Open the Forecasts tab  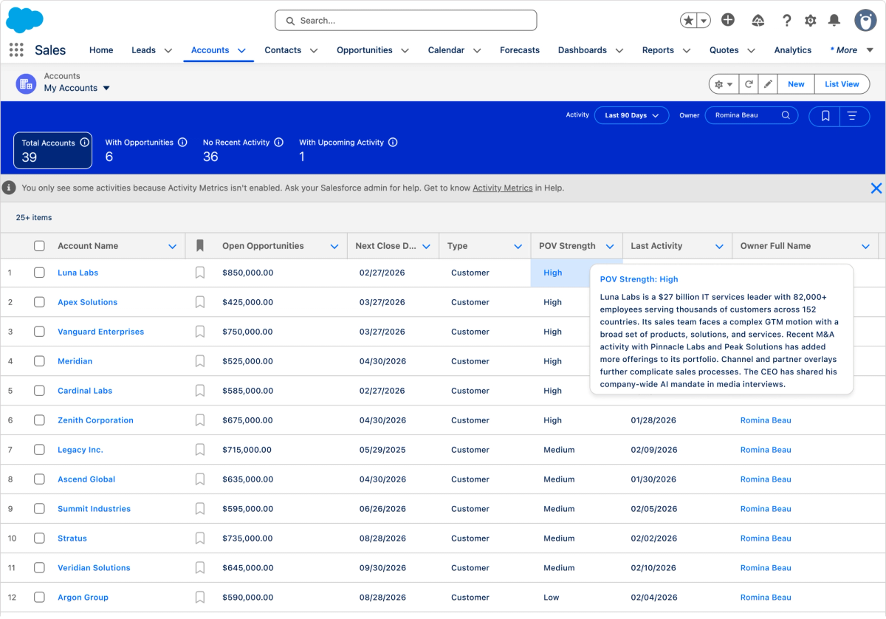pos(520,50)
